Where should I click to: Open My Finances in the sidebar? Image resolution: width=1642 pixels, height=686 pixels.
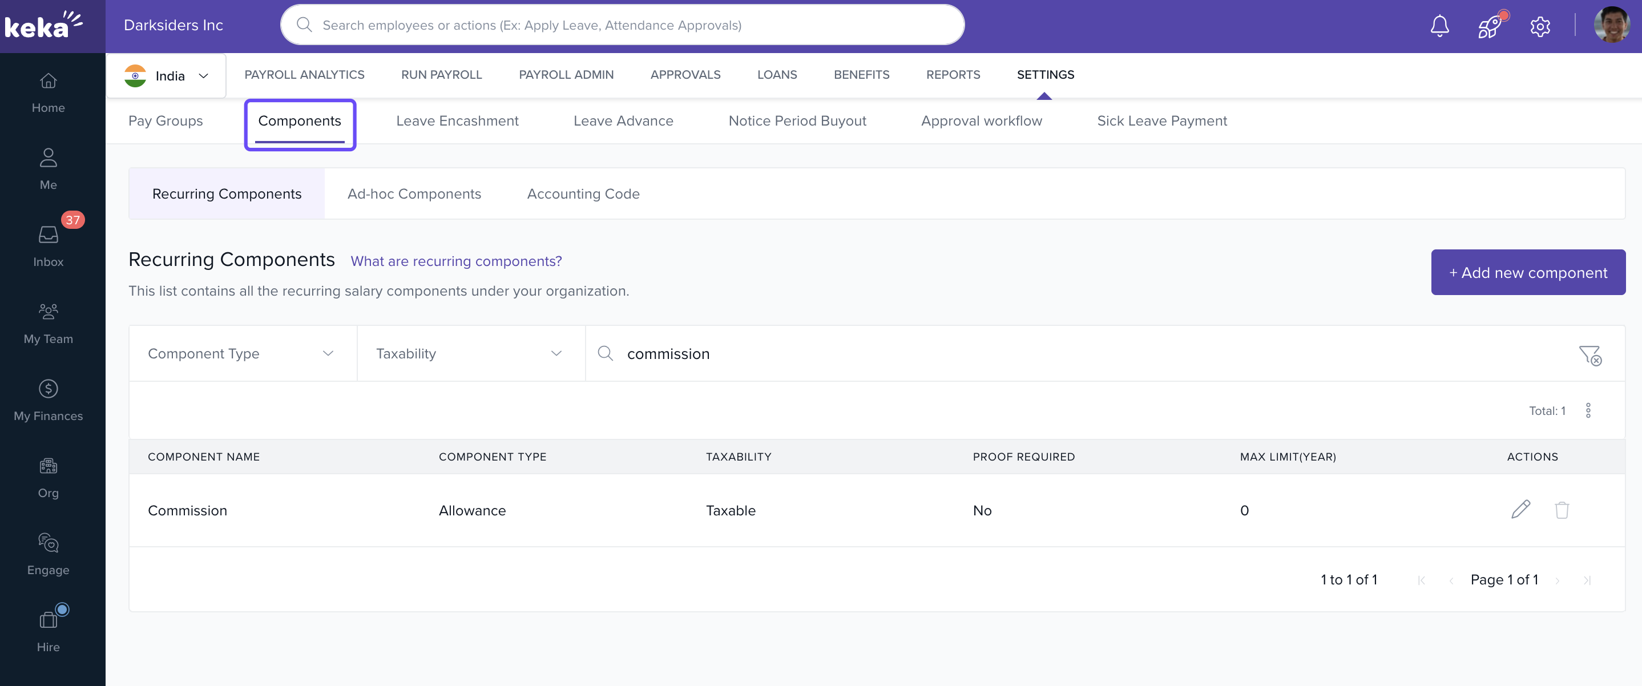tap(49, 400)
